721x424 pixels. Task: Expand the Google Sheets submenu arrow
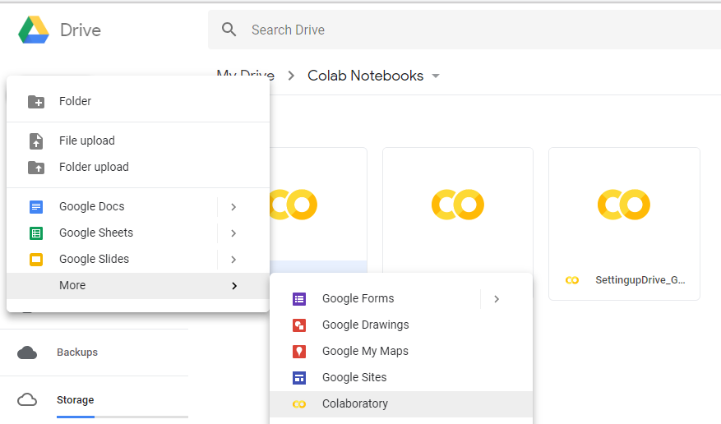pyautogui.click(x=233, y=233)
